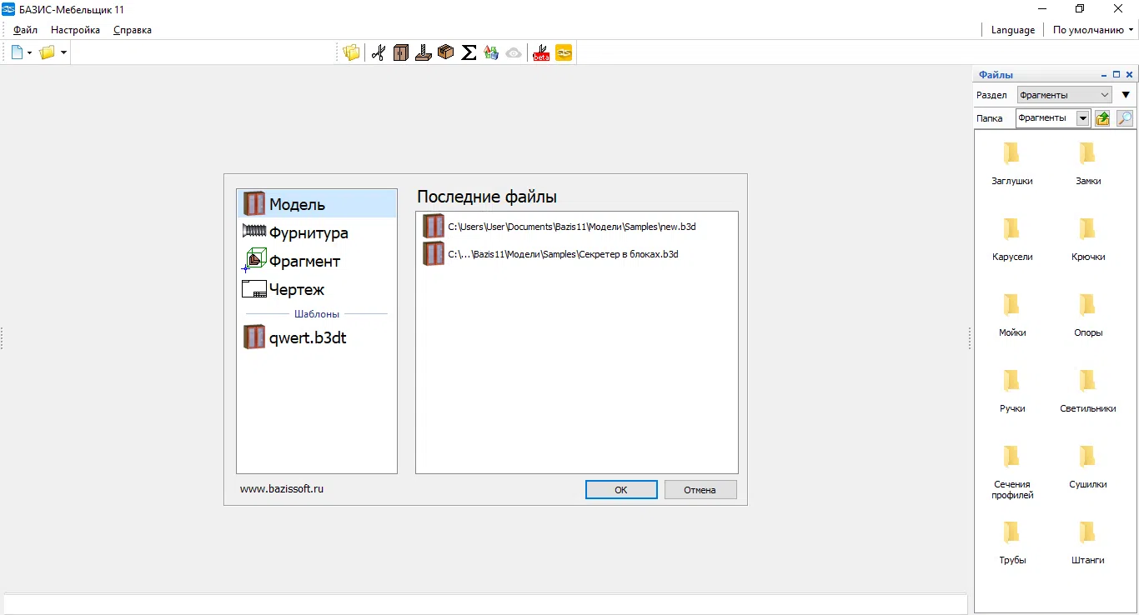1139x615 pixels.
Task: Select Чертеж in the new file list
Action: tap(317, 289)
